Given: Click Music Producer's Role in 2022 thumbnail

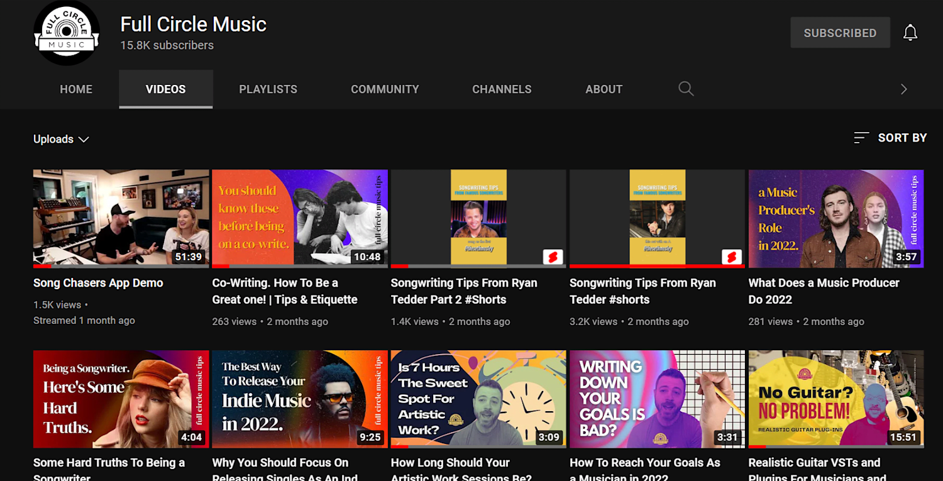Looking at the screenshot, I should point(836,219).
